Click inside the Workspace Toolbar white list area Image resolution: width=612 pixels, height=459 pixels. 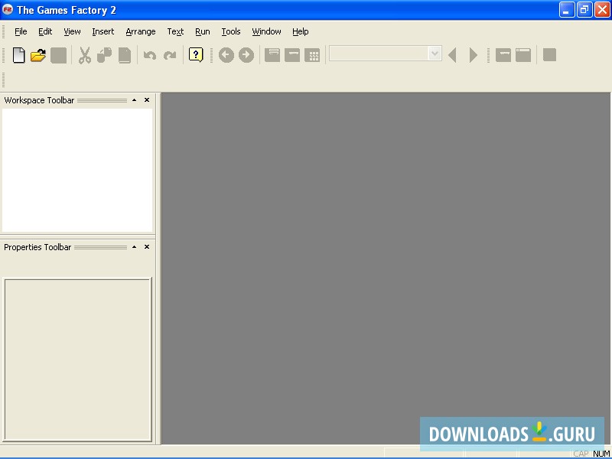pos(77,170)
